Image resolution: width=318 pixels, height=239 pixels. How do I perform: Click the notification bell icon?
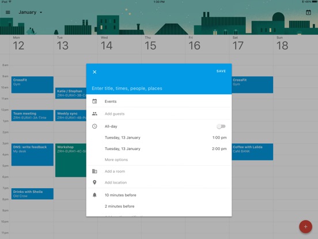pos(94,195)
